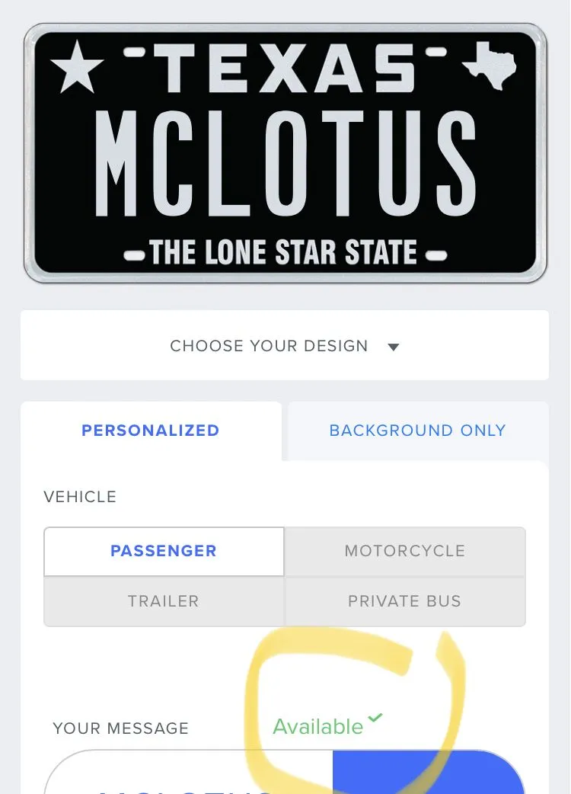The width and height of the screenshot is (571, 794).
Task: Click the Texas state silhouette icon
Action: pos(492,63)
